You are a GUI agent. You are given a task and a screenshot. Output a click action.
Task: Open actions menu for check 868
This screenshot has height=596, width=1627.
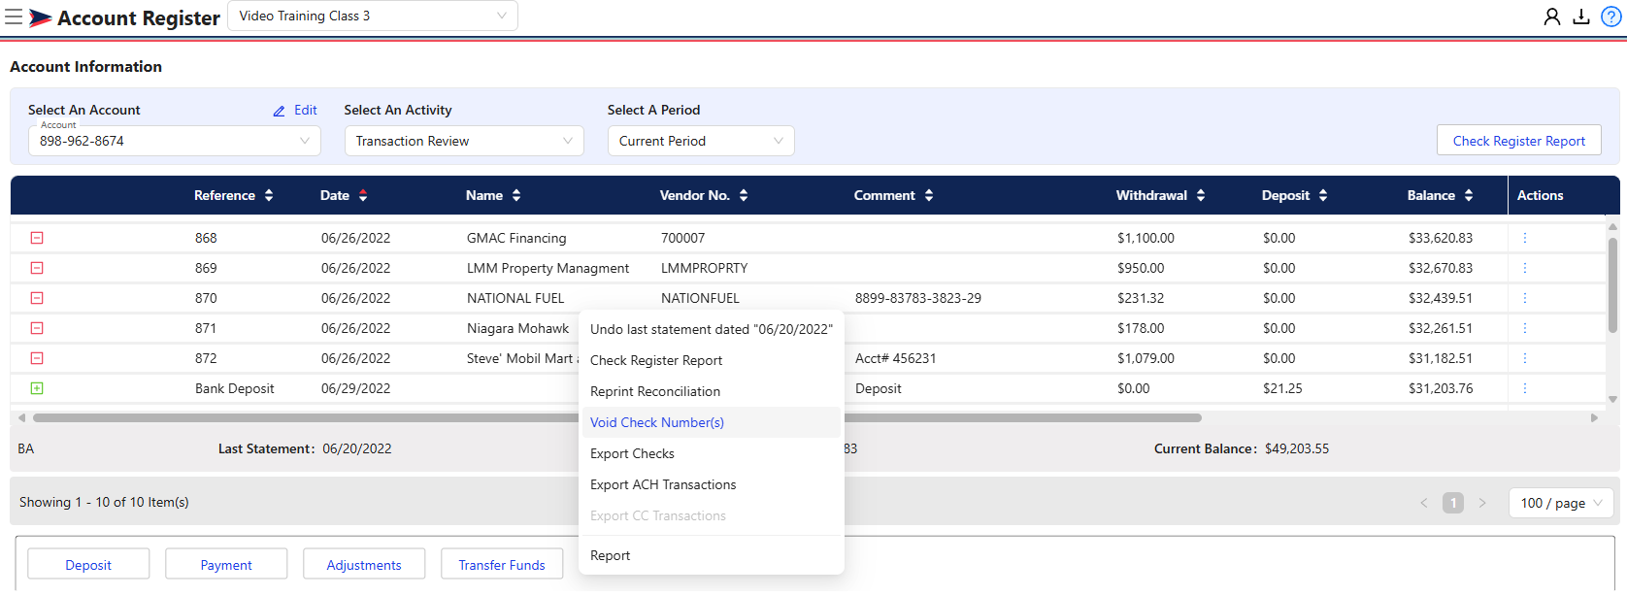(1525, 238)
